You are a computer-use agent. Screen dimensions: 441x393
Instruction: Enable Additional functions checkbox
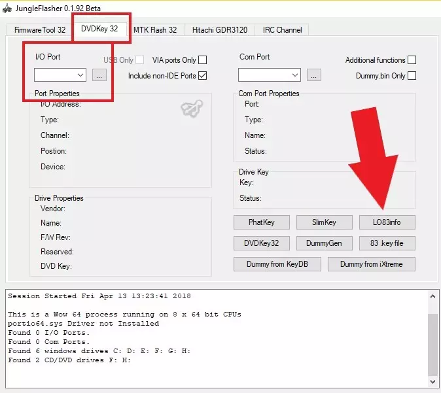412,60
